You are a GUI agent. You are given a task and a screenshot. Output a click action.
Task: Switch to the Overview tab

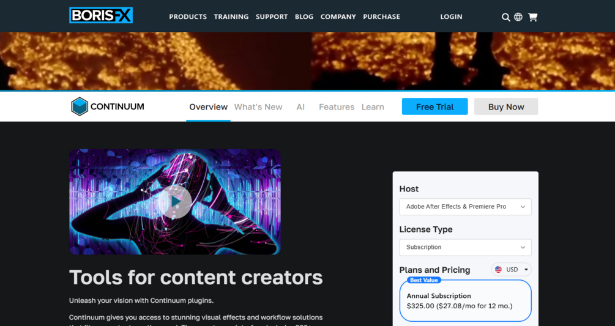point(208,107)
